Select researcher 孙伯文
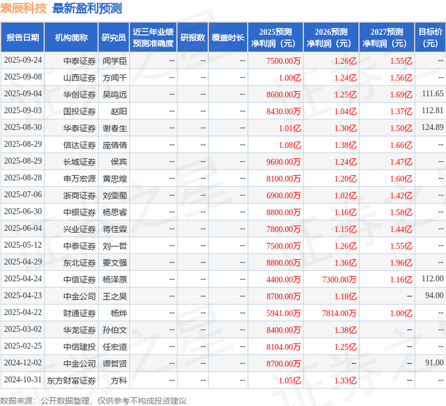Viewport: 446px width, 406px height. [x=115, y=330]
